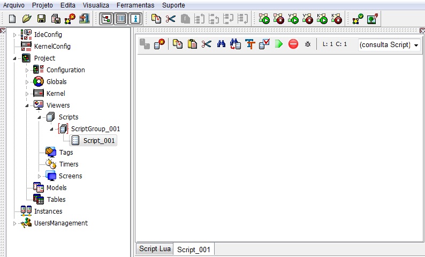
Task: Open the Projeto menu
Action: pyautogui.click(x=42, y=5)
